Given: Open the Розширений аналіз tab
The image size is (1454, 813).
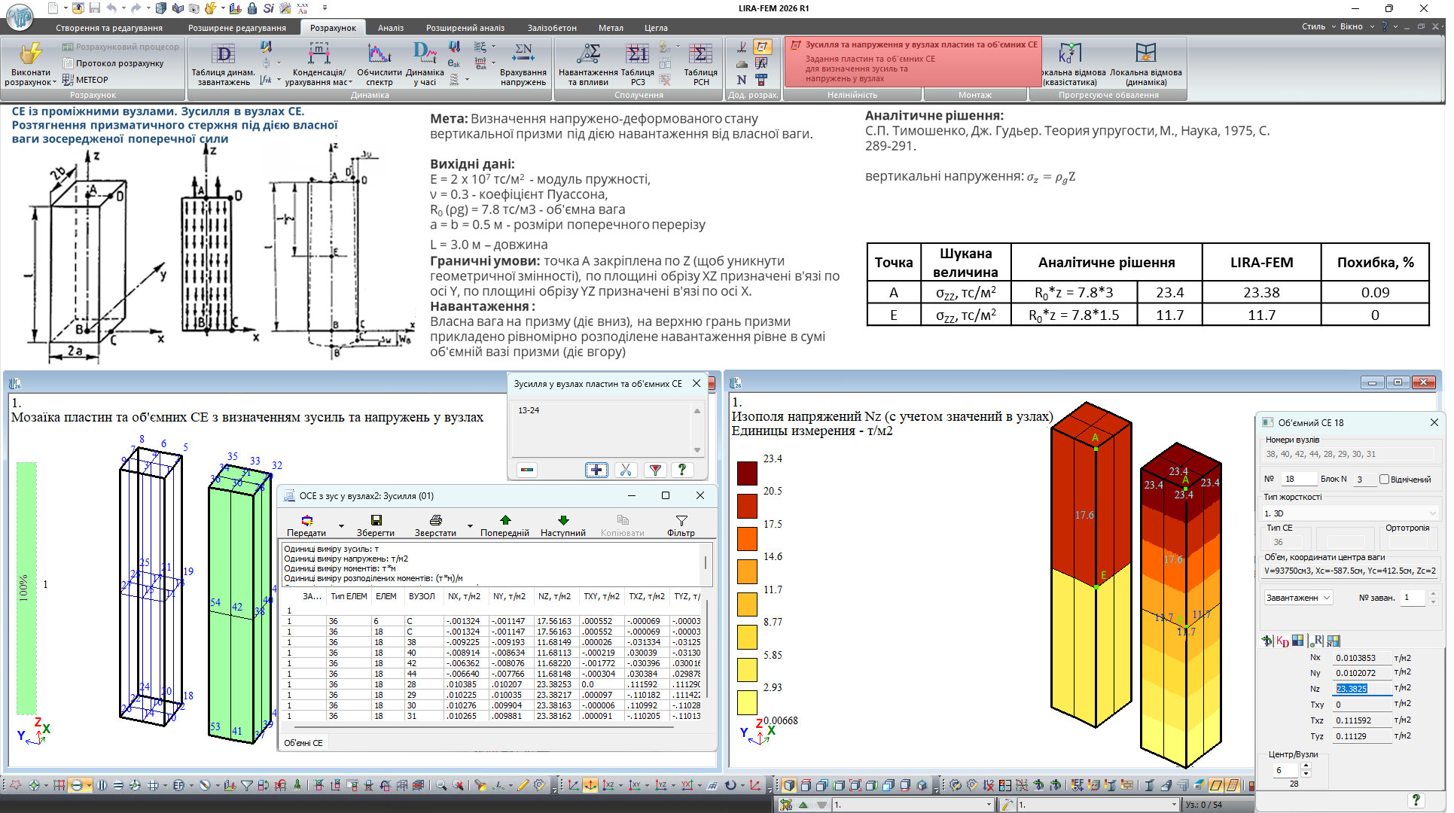Looking at the screenshot, I should 465,28.
